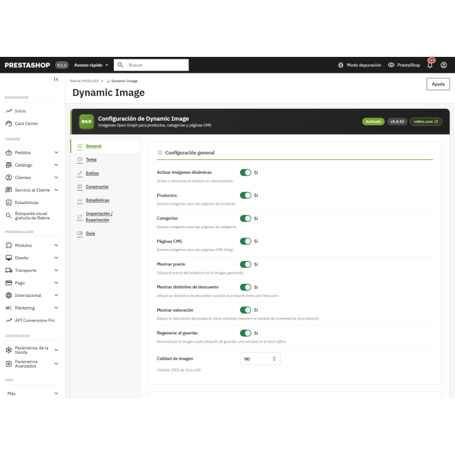Click the Pedidos basket icon
The image size is (455, 455).
[x=9, y=152]
